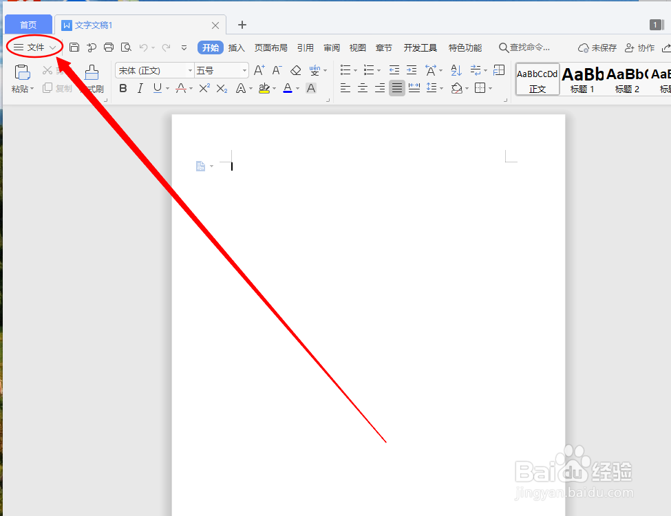Viewport: 671px width, 516px height.
Task: Toggle superscript formatting
Action: [x=204, y=88]
